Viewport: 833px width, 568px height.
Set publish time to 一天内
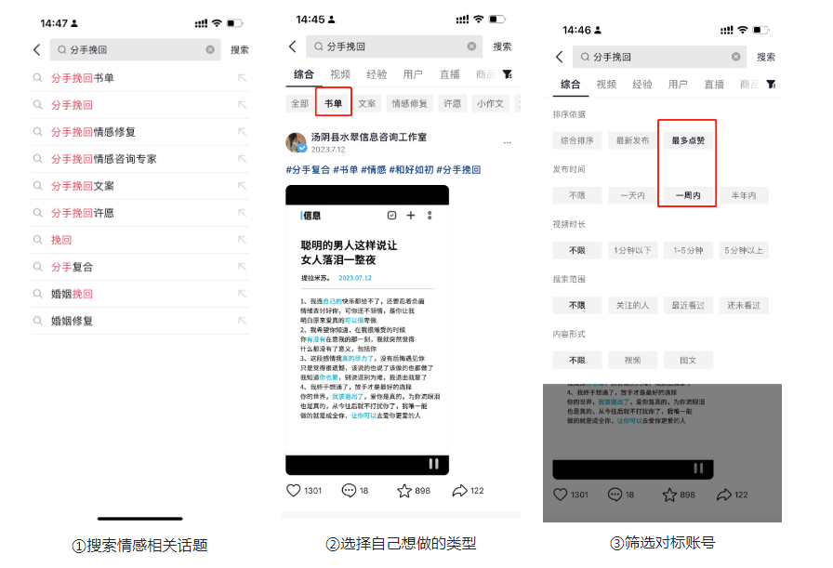click(x=632, y=195)
